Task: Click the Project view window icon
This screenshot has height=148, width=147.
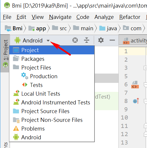Action: 16,50
